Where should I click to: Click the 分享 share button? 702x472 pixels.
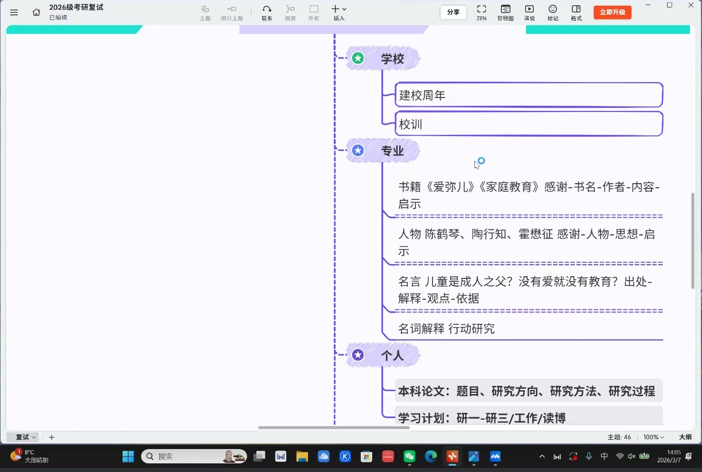453,12
